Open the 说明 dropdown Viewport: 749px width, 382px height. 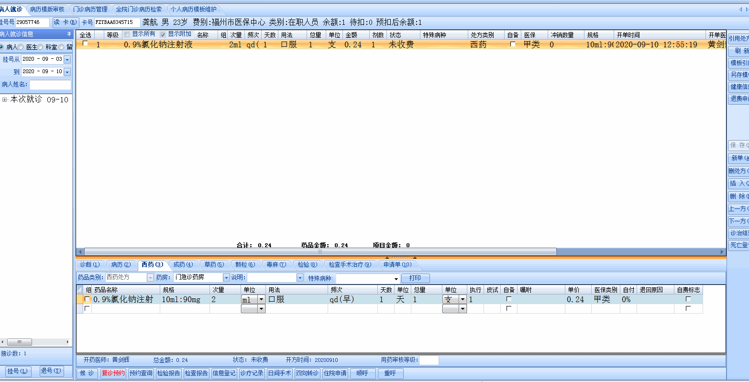point(300,278)
